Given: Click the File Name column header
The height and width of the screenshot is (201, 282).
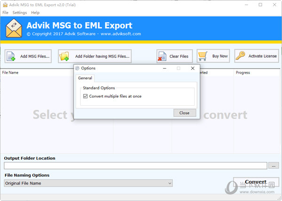Looking at the screenshot, I should click(10, 73).
